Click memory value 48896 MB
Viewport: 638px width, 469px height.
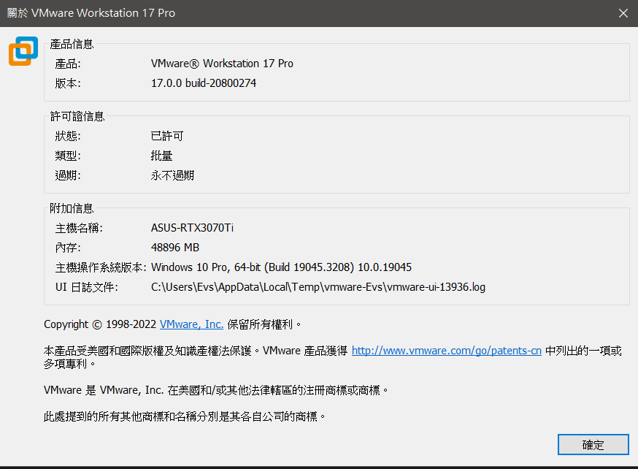(175, 248)
